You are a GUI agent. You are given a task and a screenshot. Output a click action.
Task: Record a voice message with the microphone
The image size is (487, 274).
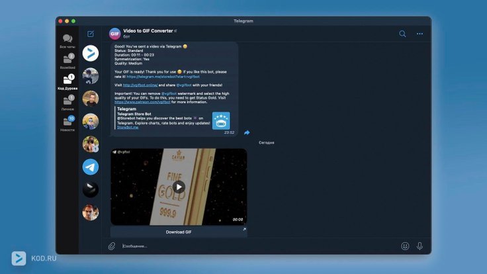[420, 246]
